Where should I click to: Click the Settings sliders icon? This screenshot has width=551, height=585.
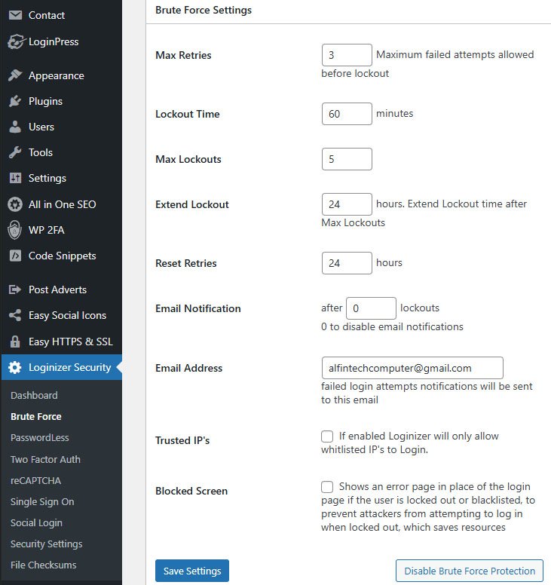tap(15, 178)
